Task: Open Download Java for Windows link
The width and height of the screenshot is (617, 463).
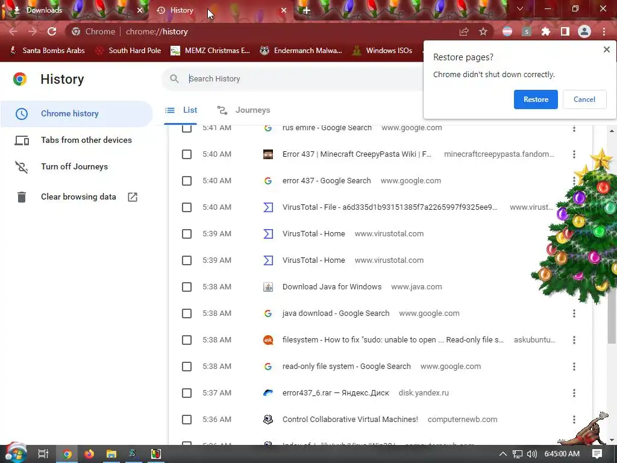Action: 332,287
